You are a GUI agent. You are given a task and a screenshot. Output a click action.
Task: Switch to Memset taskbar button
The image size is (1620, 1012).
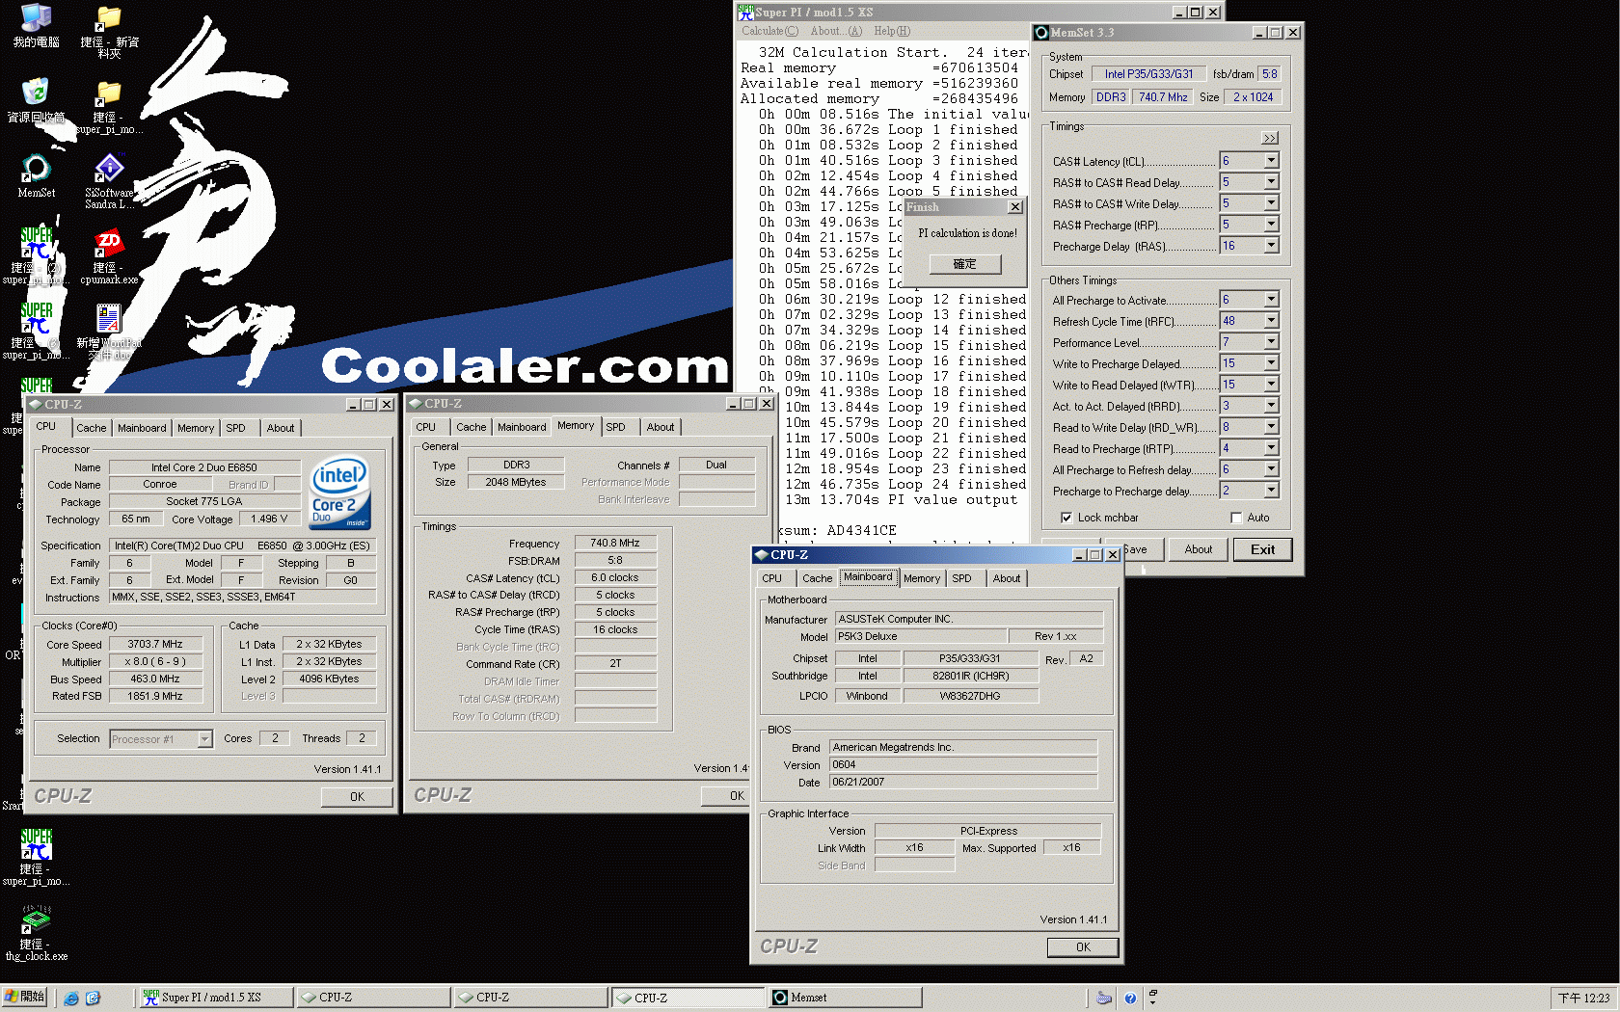point(845,998)
